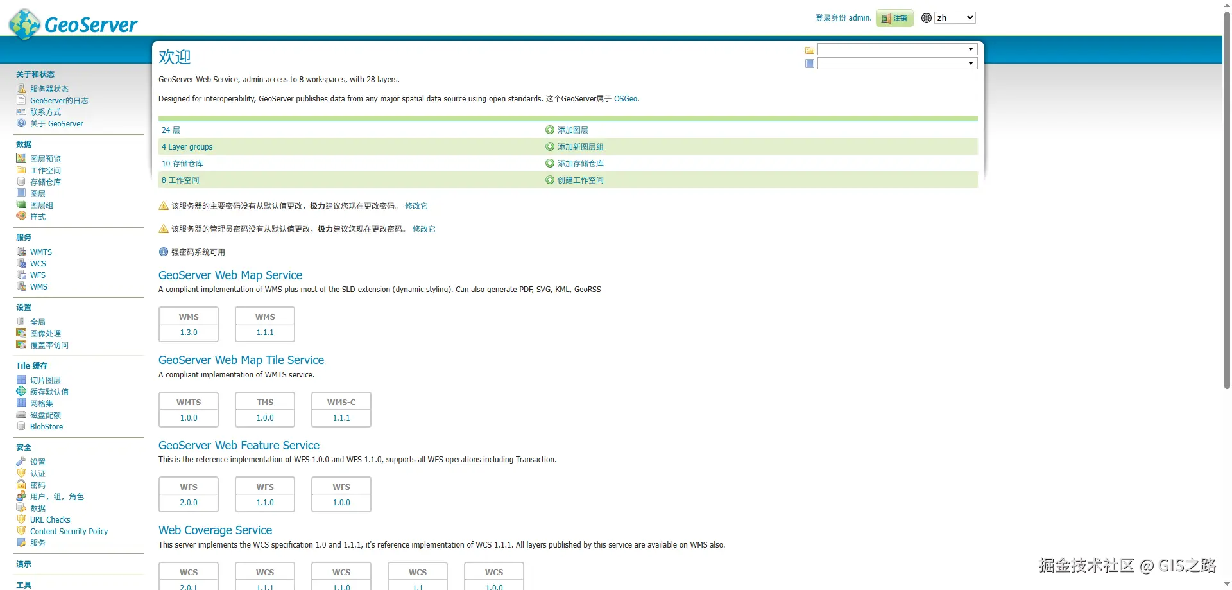Click 修改它 for the administrator password warning
Image resolution: width=1232 pixels, height=590 pixels.
(424, 229)
